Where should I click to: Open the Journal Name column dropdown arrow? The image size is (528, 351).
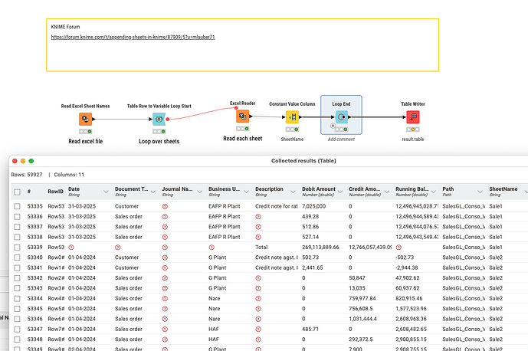tap(199, 192)
